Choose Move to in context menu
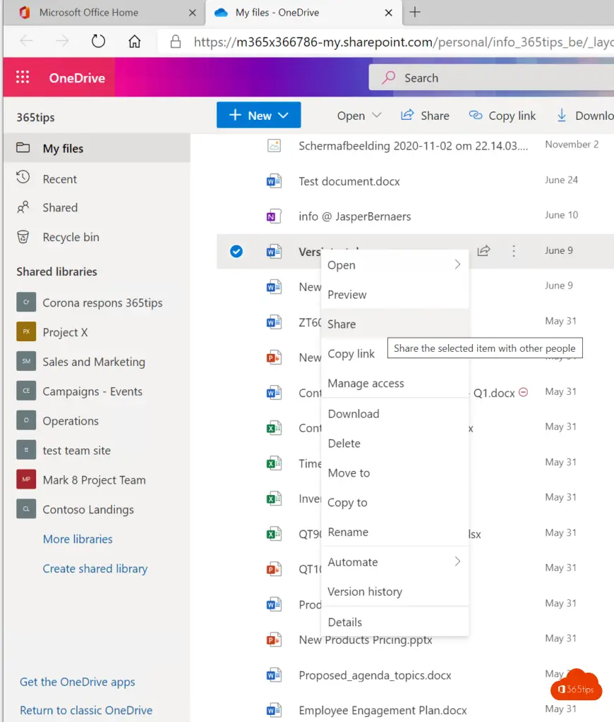Viewport: 614px width, 722px height. [x=395, y=473]
